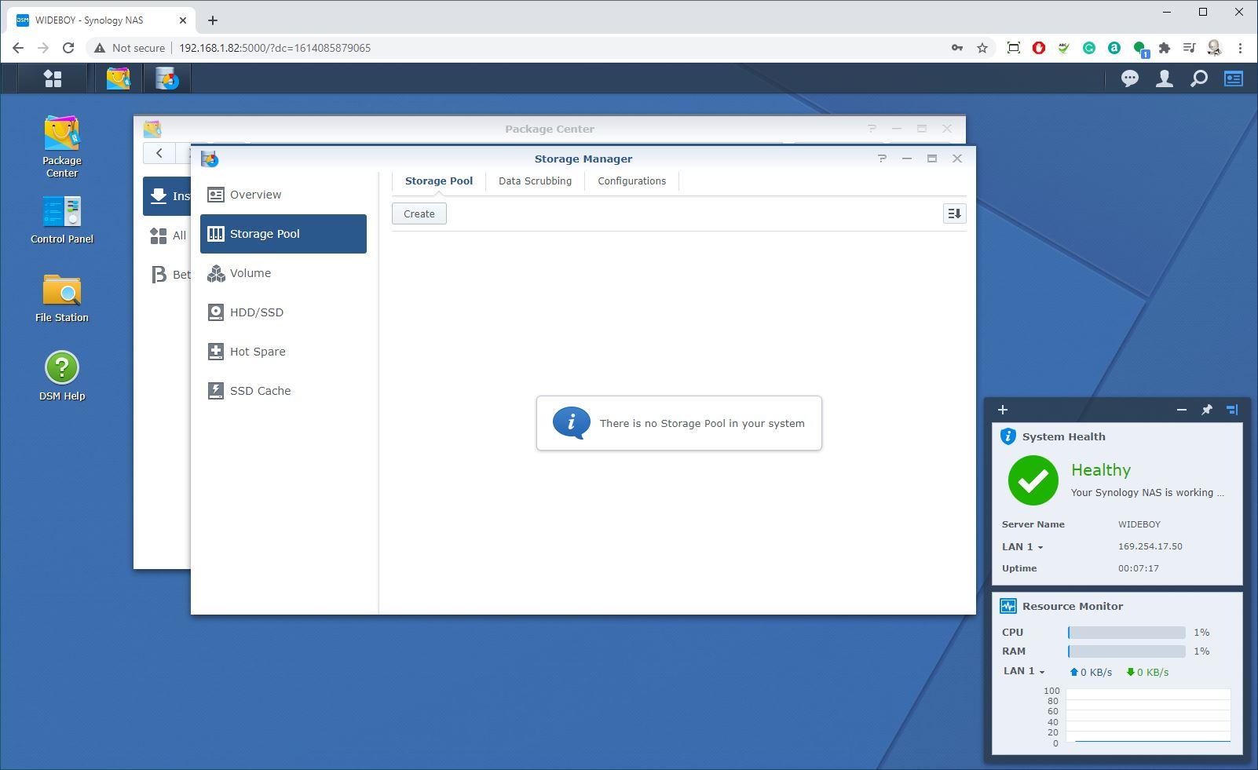Open the SSD Cache section
The image size is (1258, 770).
pos(283,391)
